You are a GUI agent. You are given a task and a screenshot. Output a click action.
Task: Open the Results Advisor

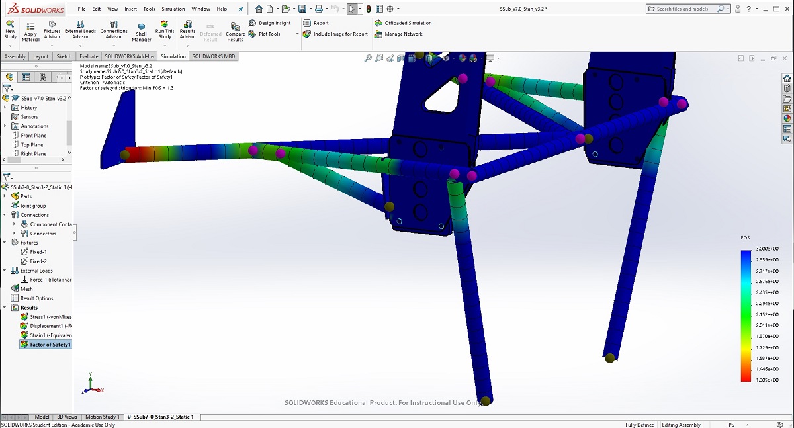point(188,30)
